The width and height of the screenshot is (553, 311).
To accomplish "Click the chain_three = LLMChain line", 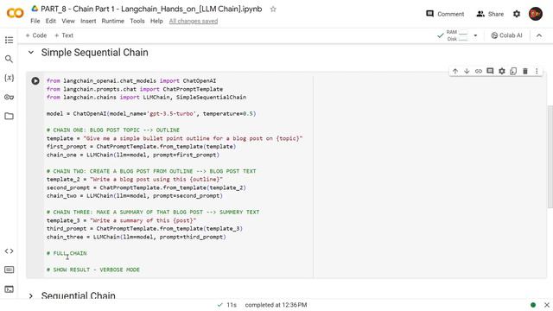I will click(x=137, y=237).
